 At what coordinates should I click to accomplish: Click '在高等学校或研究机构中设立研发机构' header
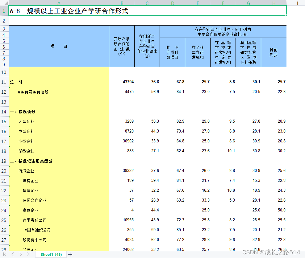(x=223, y=52)
